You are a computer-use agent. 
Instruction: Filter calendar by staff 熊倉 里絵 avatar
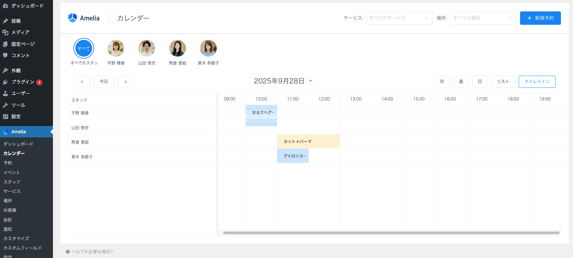pos(178,49)
